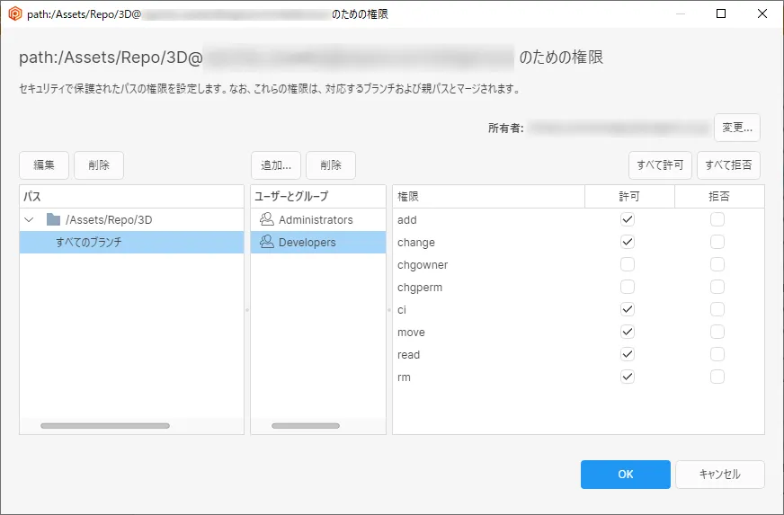The height and width of the screenshot is (515, 784).
Task: Check the allow checkbox for chgowner
Action: click(627, 264)
